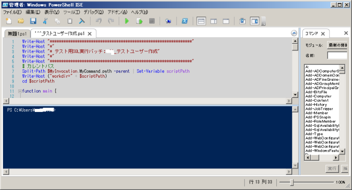
Task: Click the 挿入 button next to 実行
Action: coord(345,168)
